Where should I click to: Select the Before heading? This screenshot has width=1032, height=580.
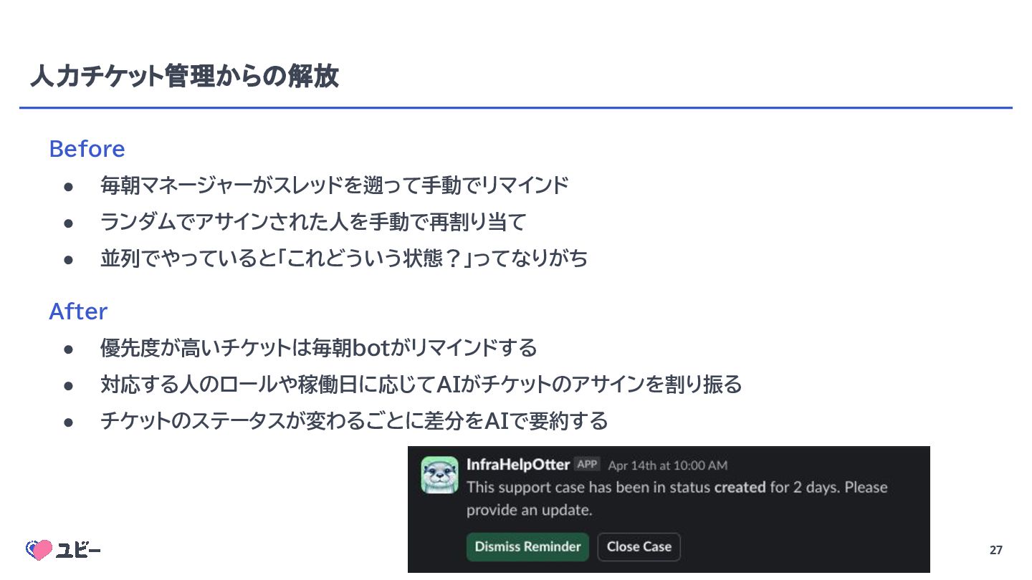click(x=87, y=149)
